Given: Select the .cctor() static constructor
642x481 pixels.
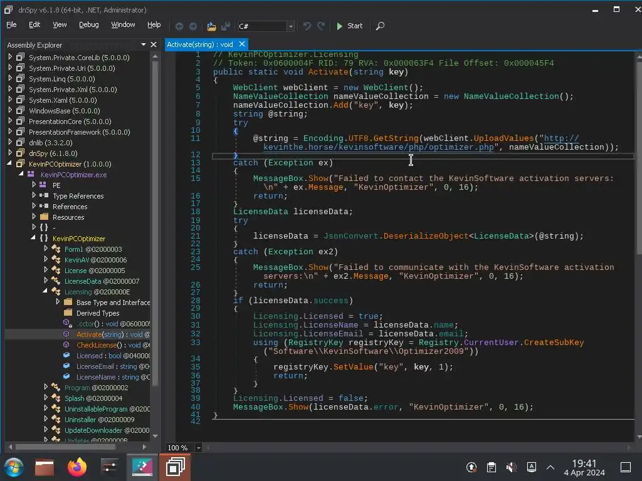Looking at the screenshot, I should (113, 324).
